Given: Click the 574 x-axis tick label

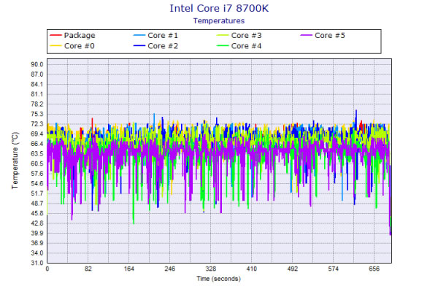Looking at the screenshot, I should pos(334,269).
